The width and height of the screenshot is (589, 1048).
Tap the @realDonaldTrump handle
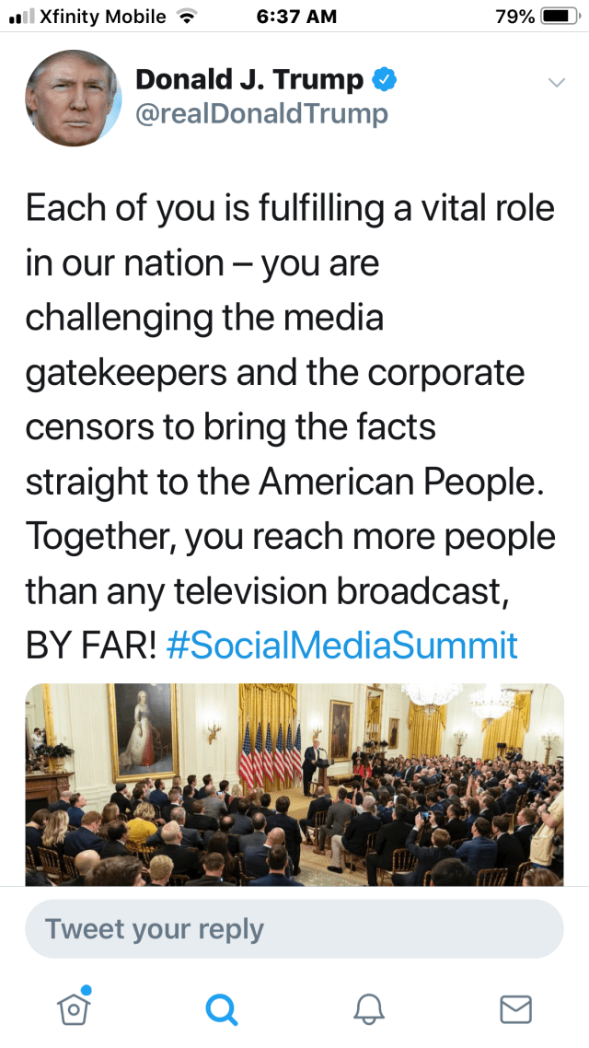click(x=262, y=114)
